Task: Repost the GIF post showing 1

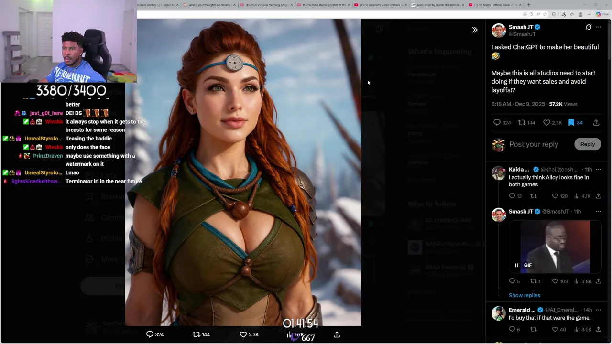Action: click(x=535, y=281)
